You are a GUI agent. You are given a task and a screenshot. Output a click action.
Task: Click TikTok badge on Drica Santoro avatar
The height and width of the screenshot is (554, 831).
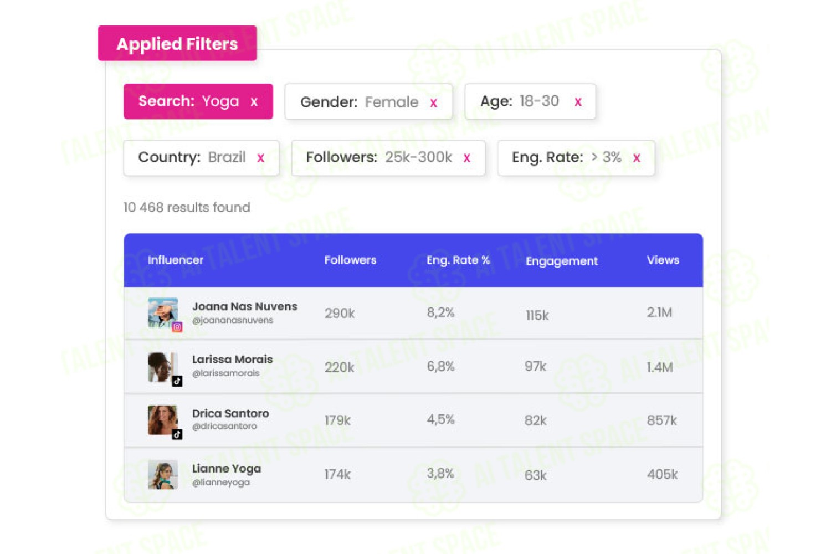coord(177,434)
